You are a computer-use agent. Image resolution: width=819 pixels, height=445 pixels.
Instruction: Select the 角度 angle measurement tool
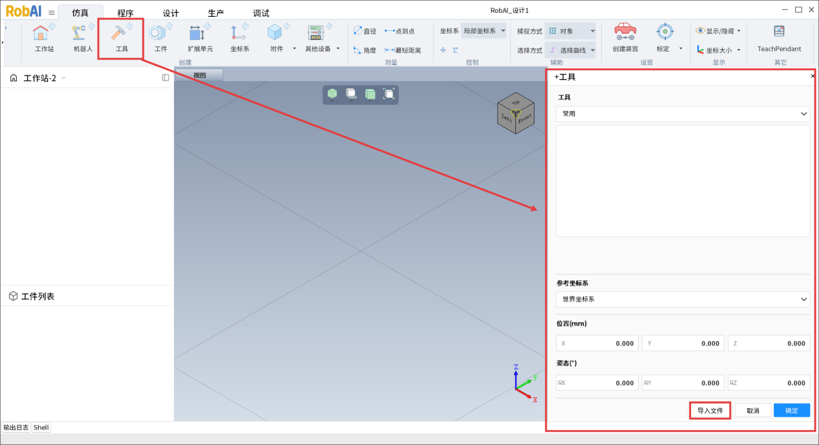365,50
